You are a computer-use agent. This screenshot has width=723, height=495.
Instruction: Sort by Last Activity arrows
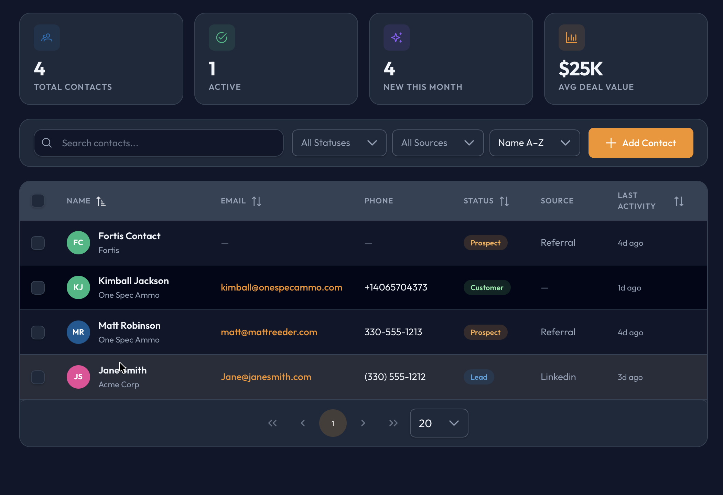[679, 201]
